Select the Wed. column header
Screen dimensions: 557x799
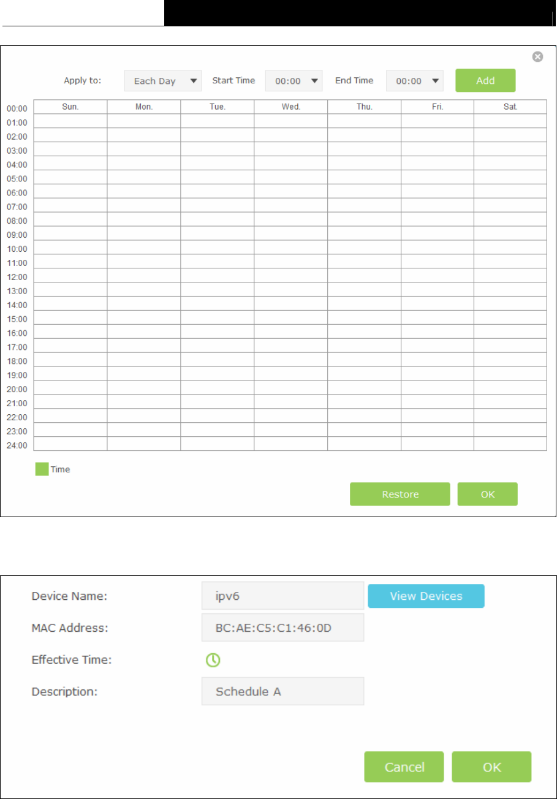click(x=291, y=107)
